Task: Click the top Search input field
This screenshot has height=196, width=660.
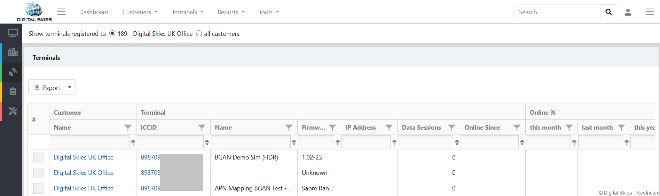Action: pos(557,12)
